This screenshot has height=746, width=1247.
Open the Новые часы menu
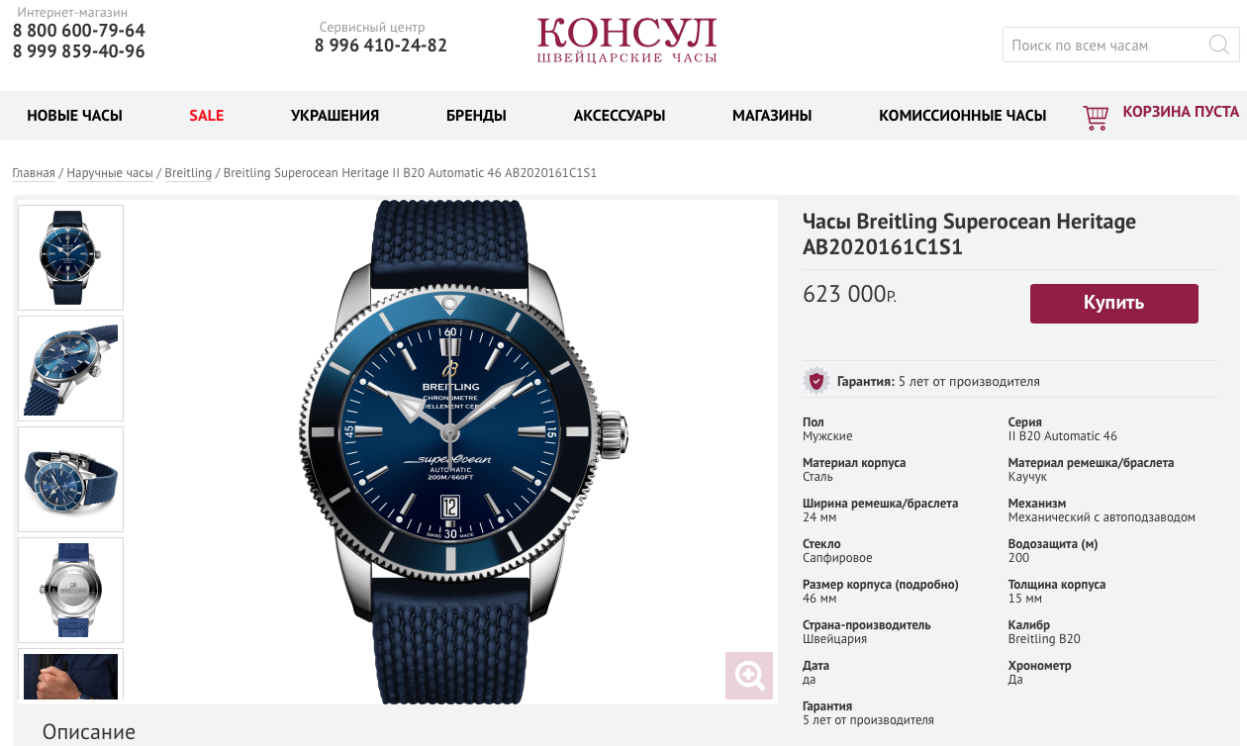click(74, 116)
